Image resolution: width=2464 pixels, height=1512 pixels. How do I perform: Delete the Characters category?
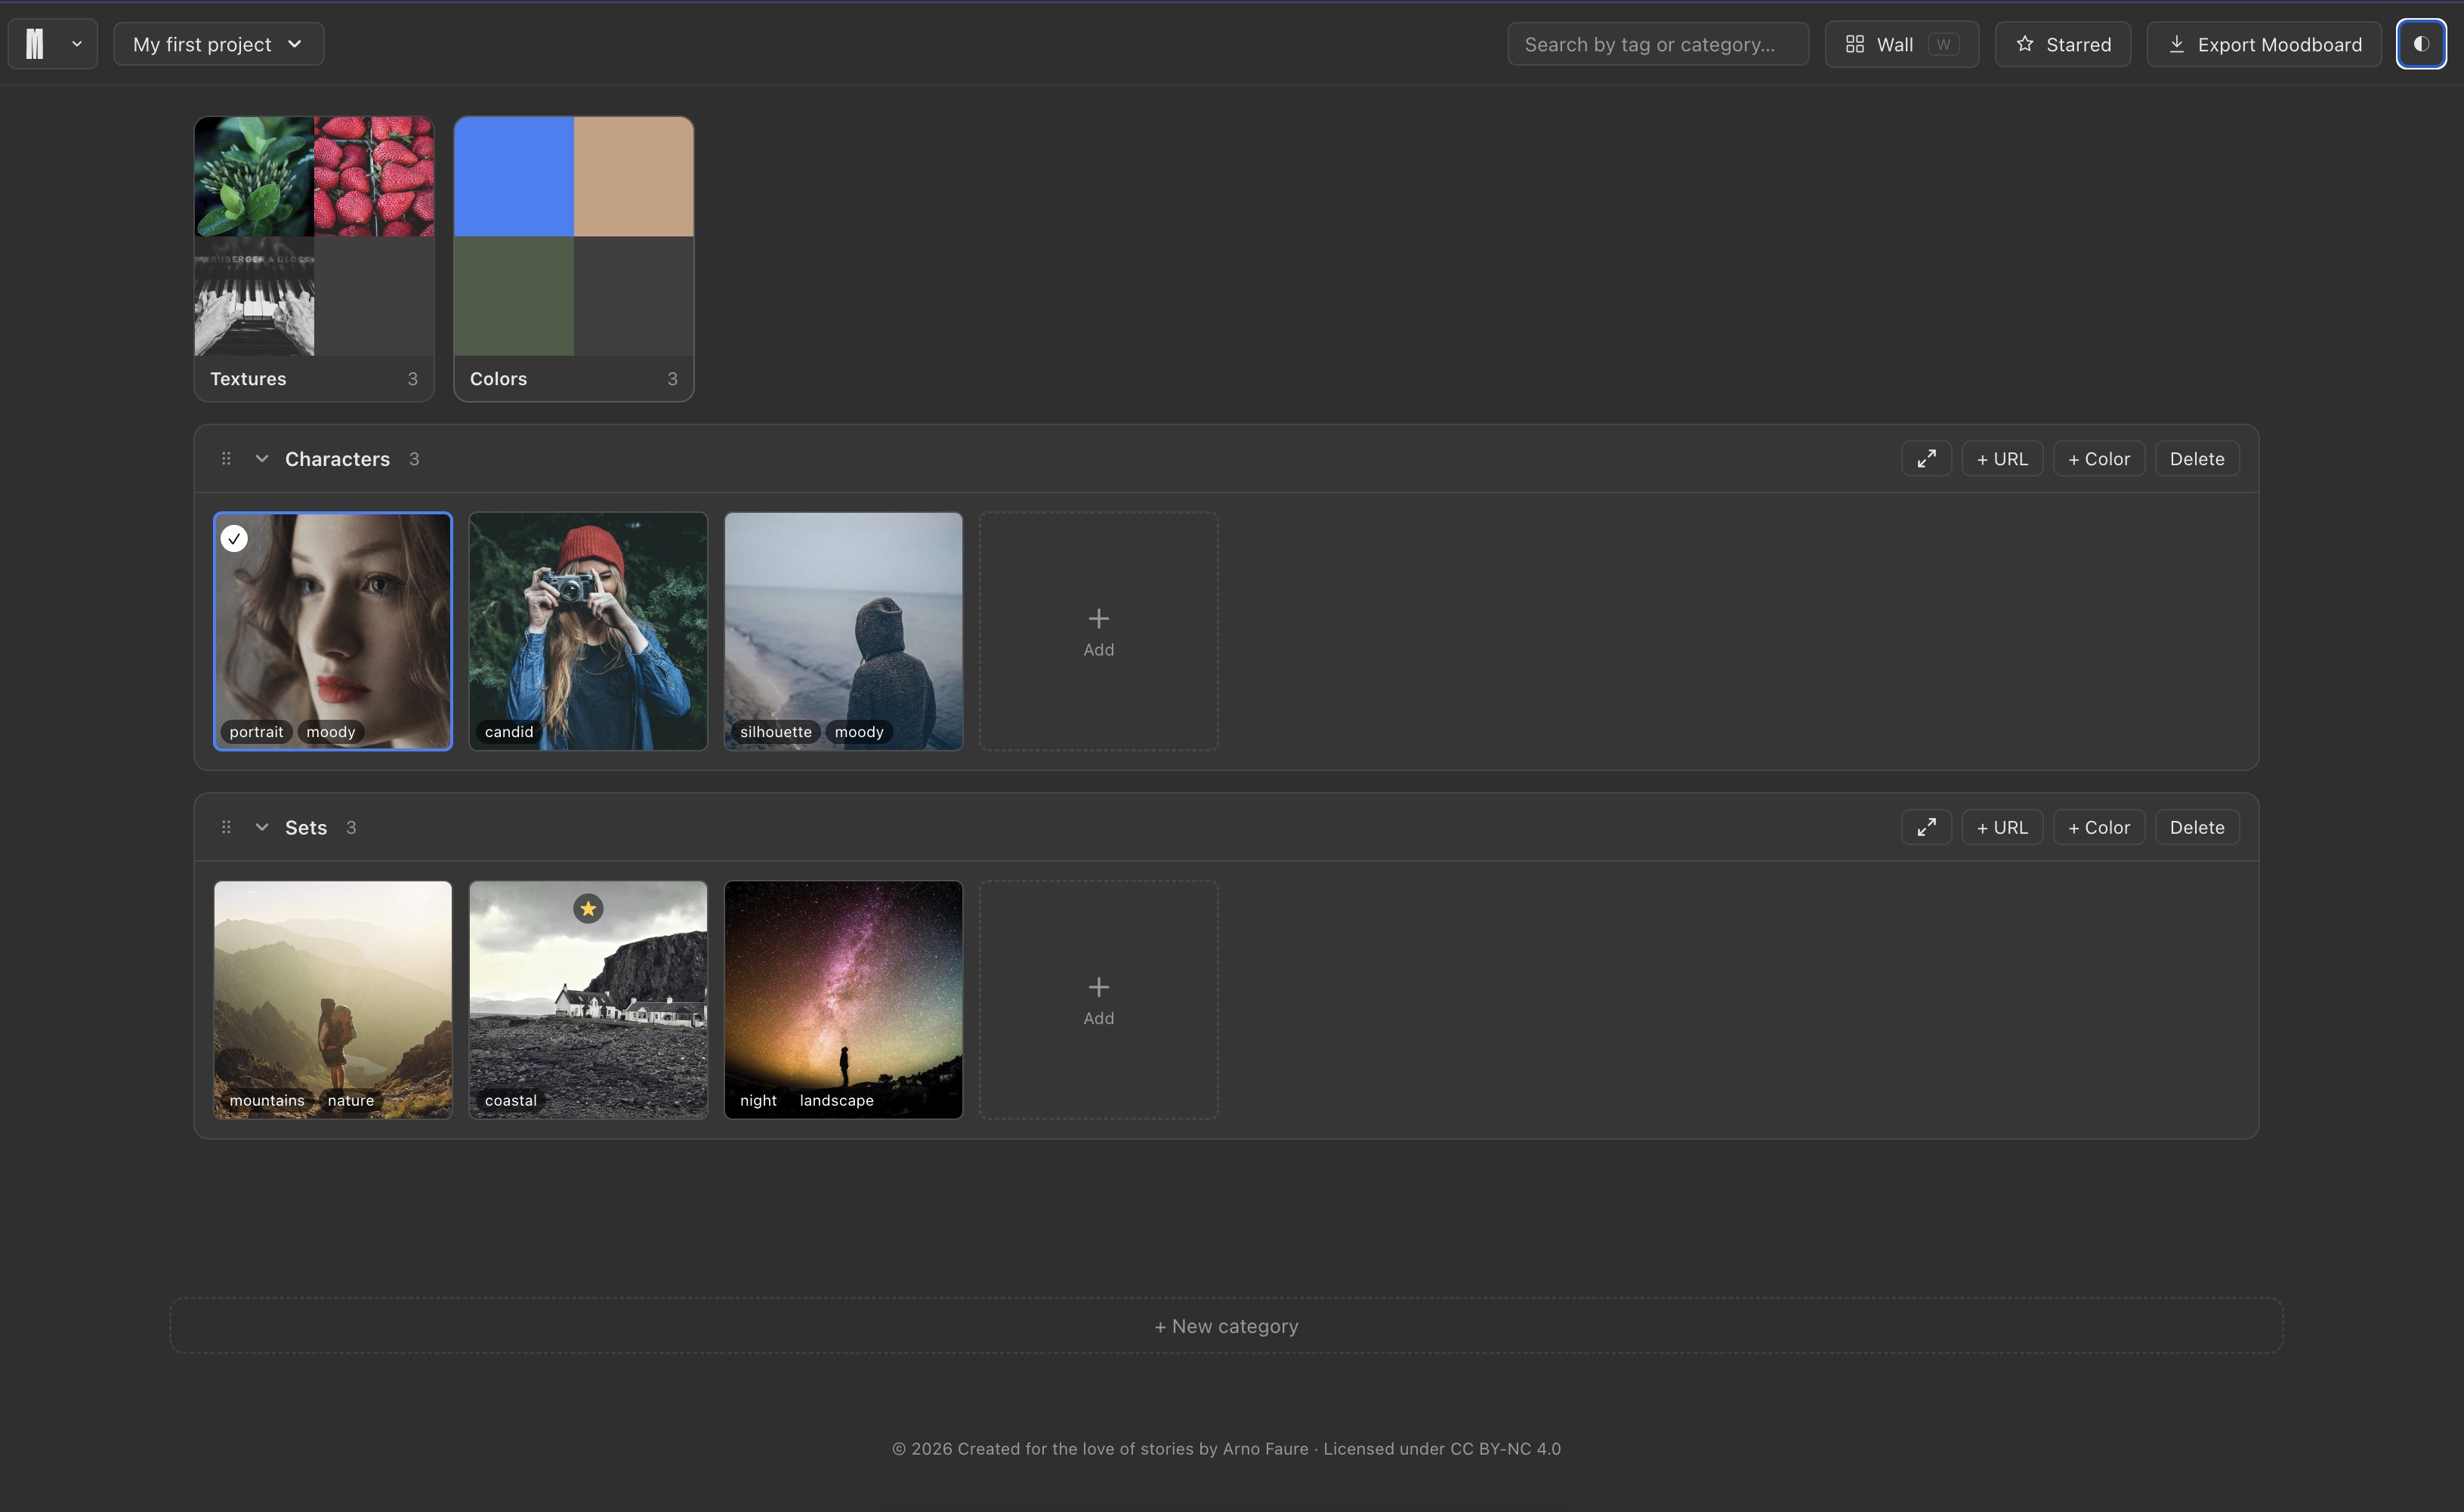[2197, 459]
